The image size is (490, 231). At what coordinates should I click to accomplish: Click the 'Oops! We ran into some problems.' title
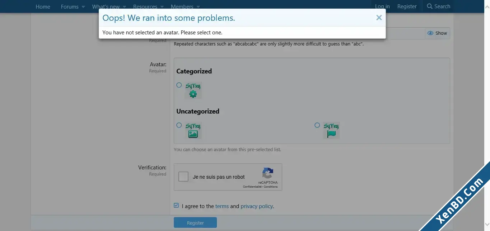(x=169, y=18)
